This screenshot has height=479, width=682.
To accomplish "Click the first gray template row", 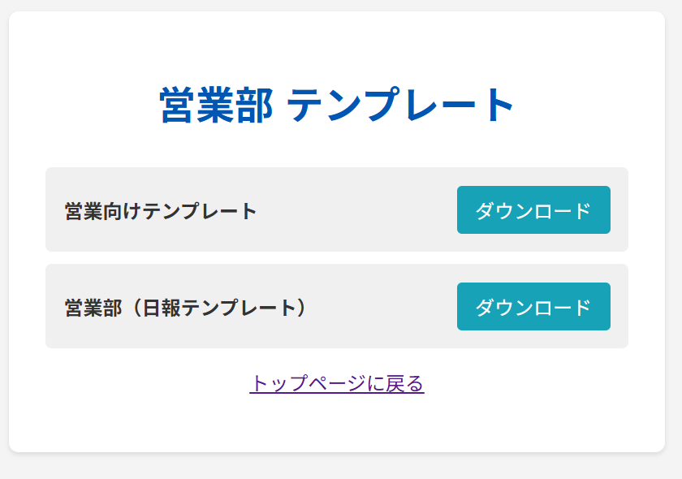I will [337, 209].
